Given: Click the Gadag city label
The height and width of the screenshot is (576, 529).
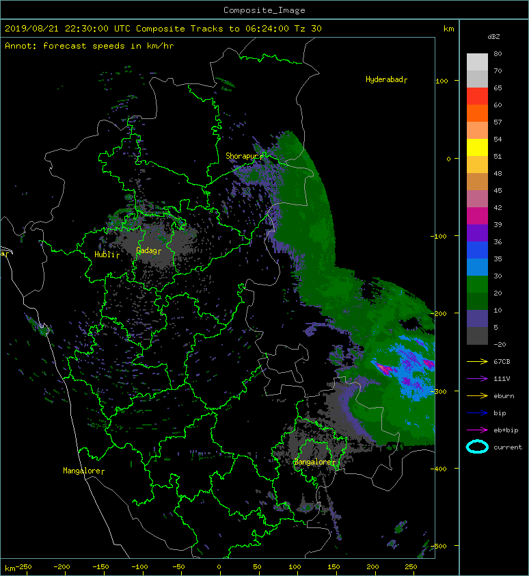Looking at the screenshot, I should click(x=148, y=250).
